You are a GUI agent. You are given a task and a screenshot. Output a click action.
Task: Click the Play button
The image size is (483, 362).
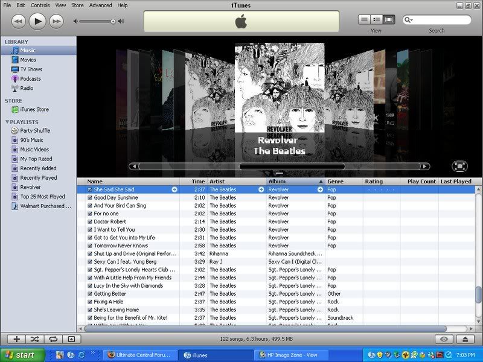37,21
